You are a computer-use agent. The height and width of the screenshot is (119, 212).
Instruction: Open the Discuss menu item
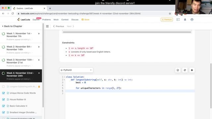pyautogui.click(x=75, y=20)
